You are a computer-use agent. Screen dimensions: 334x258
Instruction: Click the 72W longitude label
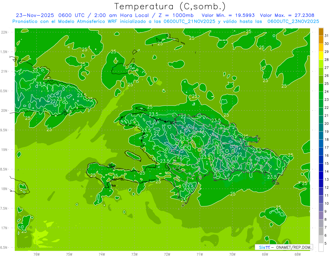tap(167, 254)
